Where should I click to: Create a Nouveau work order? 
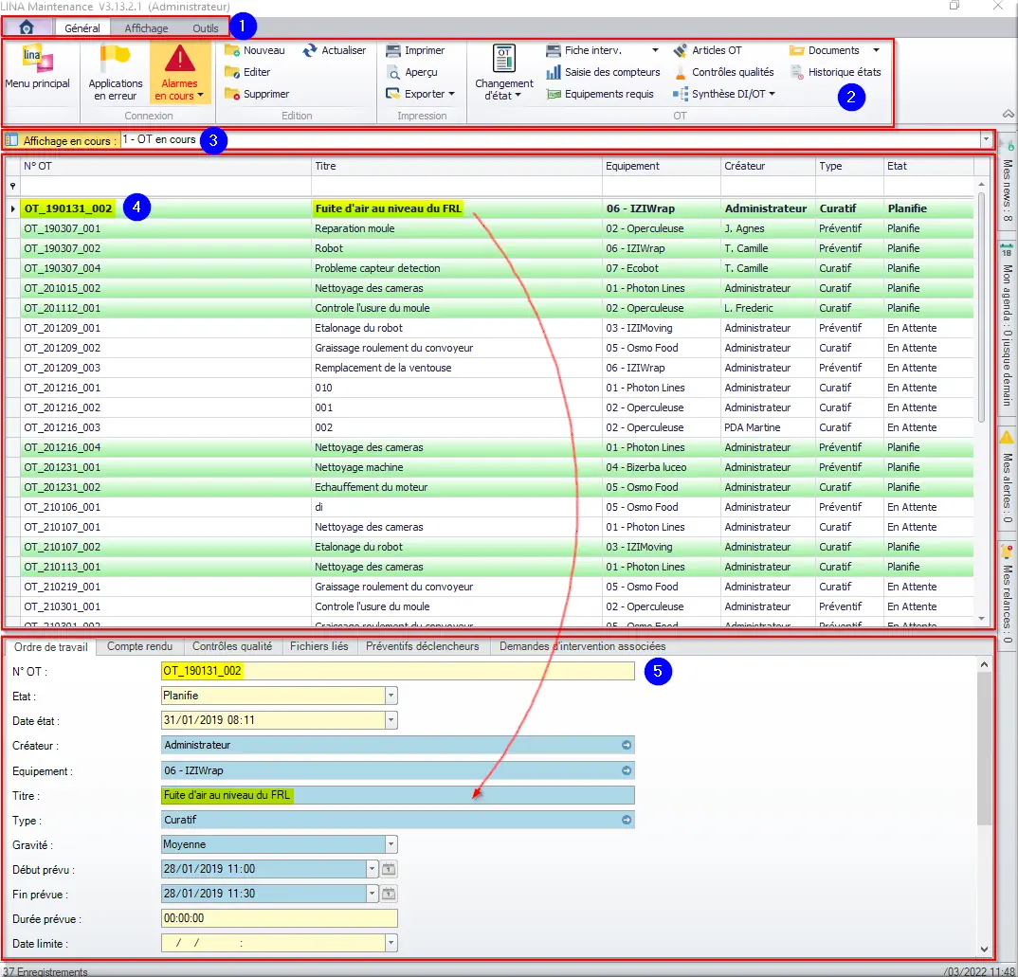click(254, 50)
